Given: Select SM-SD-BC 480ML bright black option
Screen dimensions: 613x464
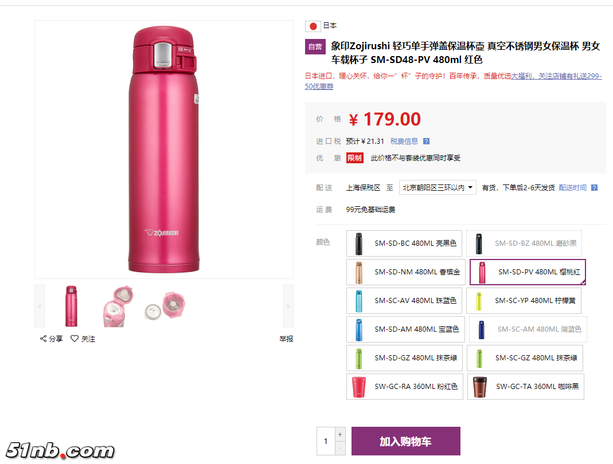Looking at the screenshot, I should click(405, 243).
